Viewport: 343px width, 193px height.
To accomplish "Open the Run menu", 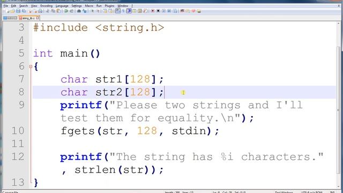I will pos(99,6).
